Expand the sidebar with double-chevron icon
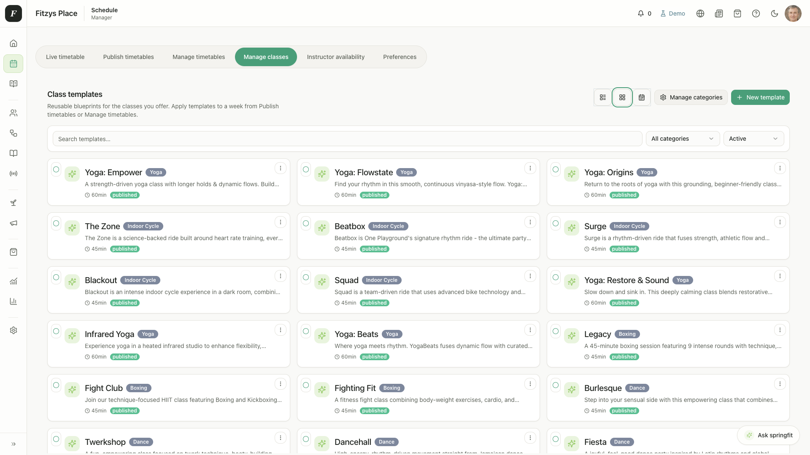Screen dimensions: 810x455 (13, 444)
